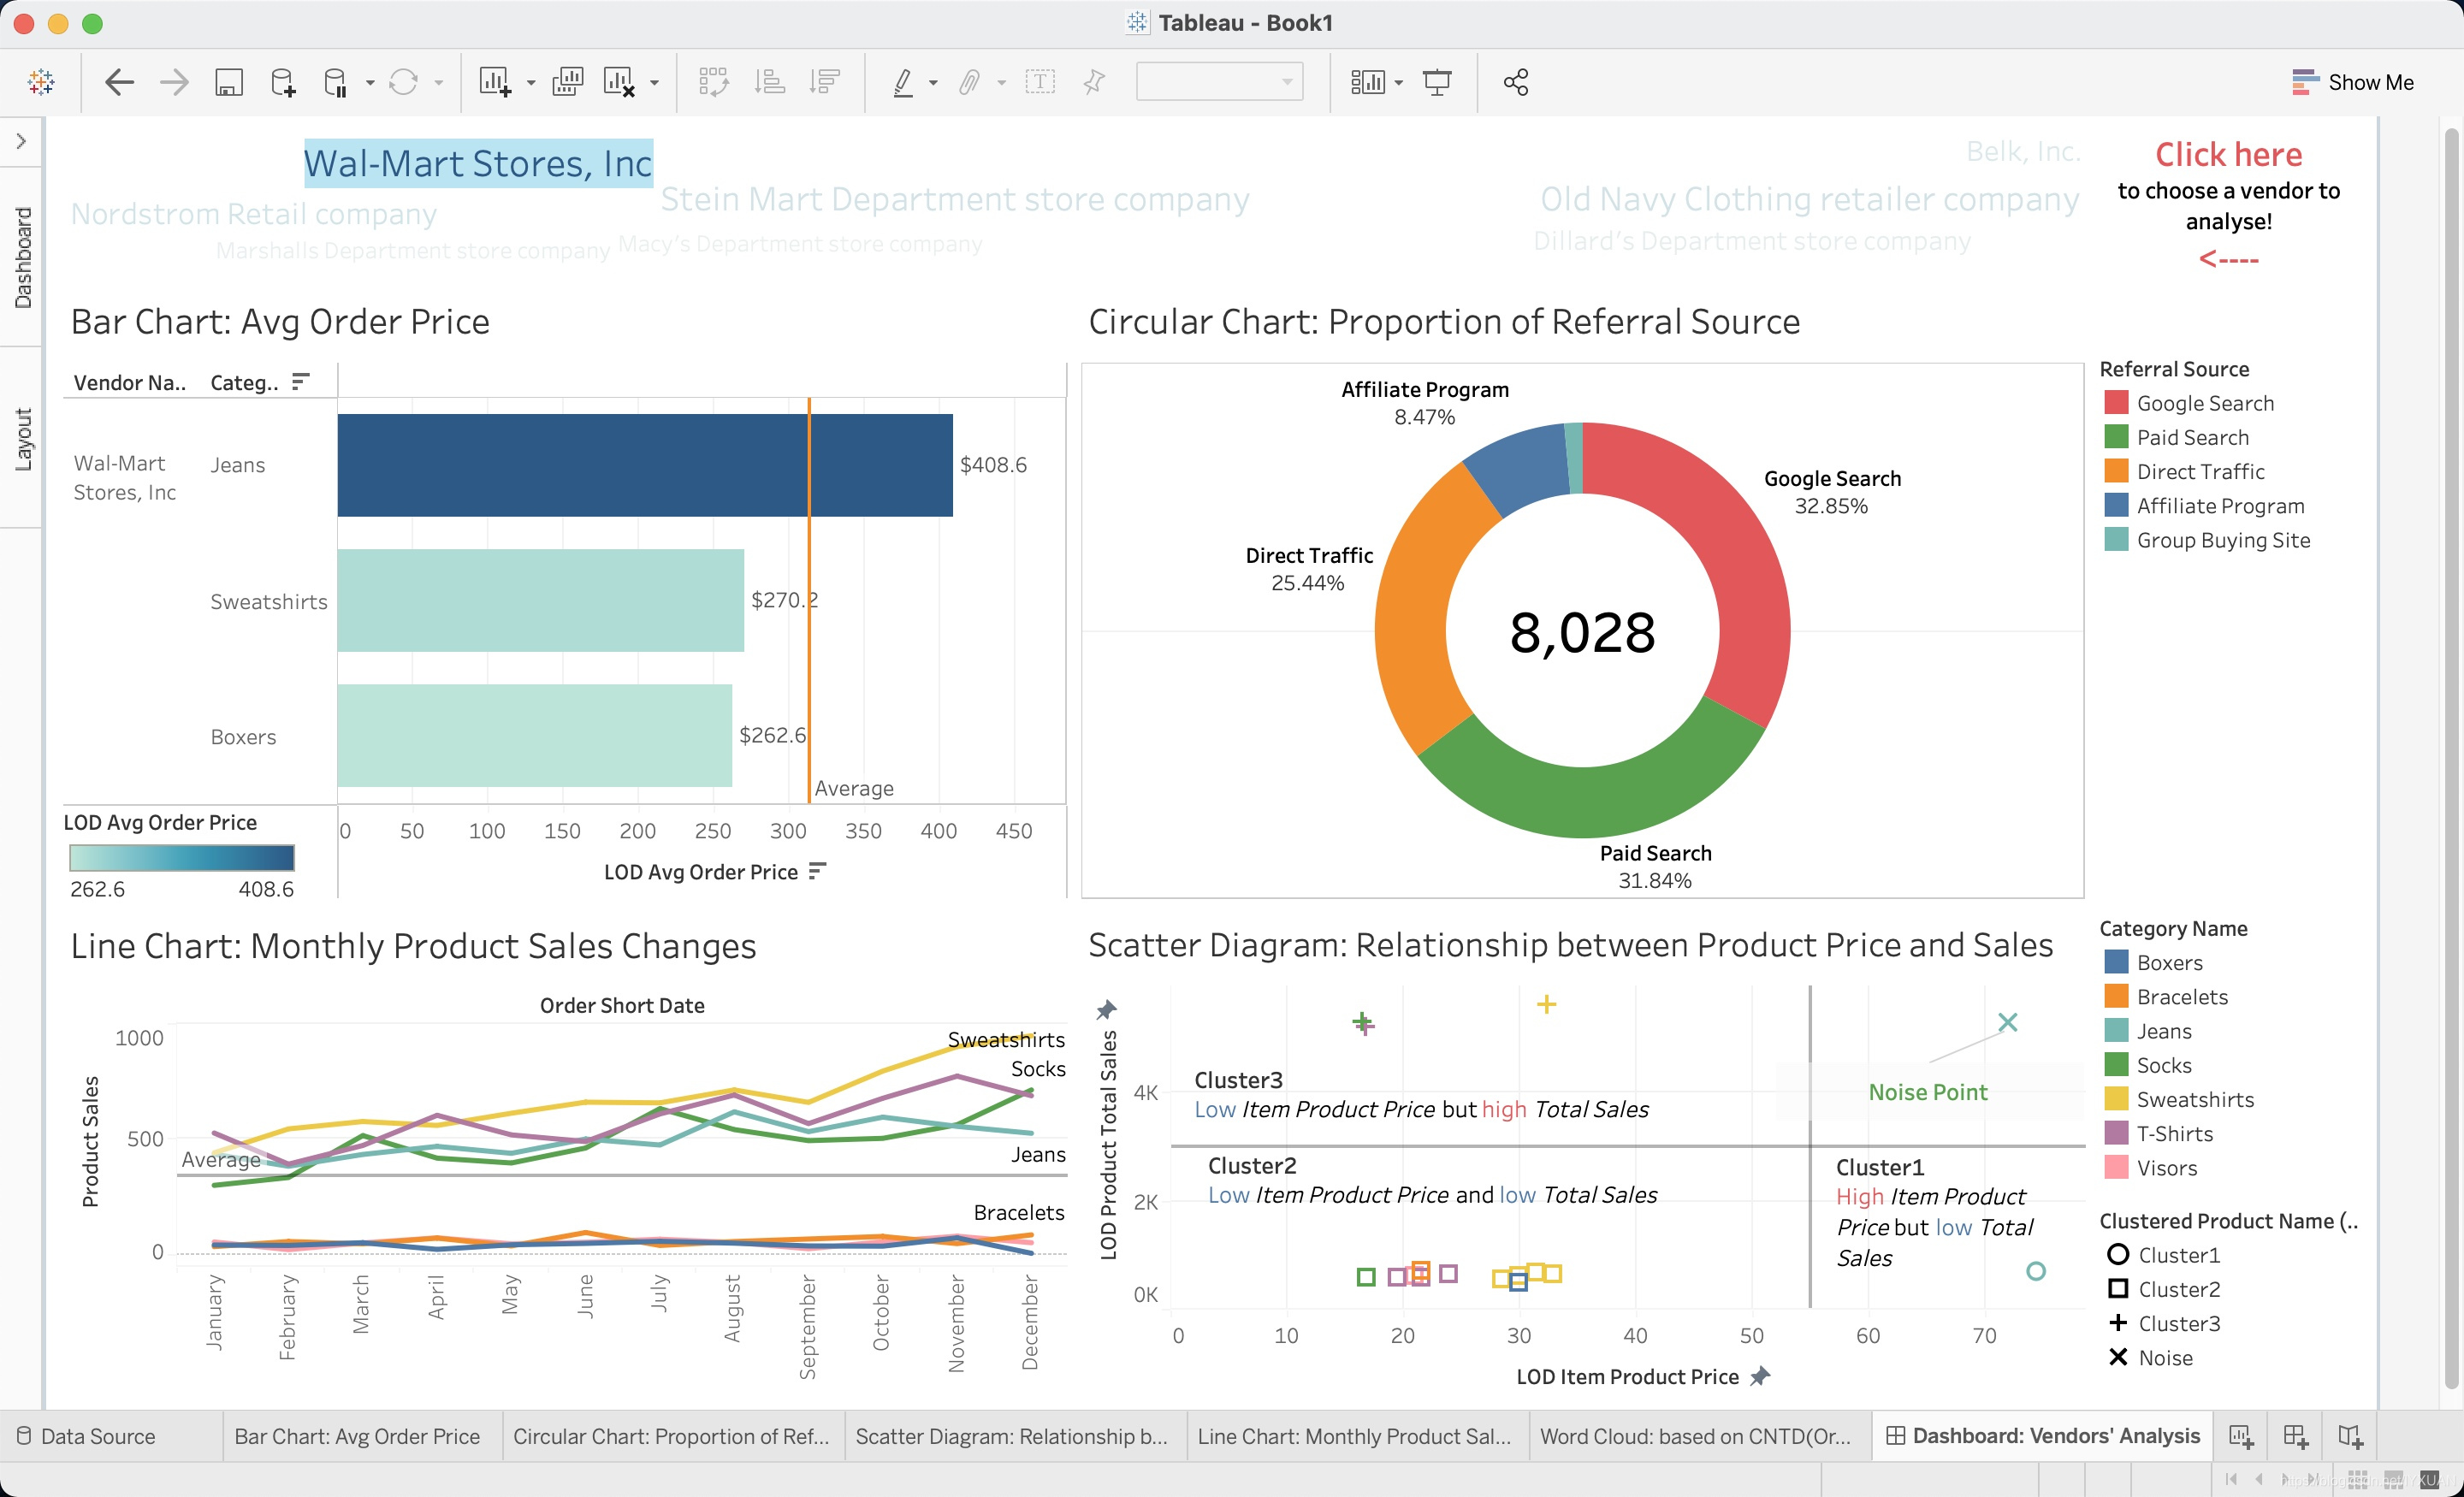Screen dimensions: 2464x1497
Task: Click the Swap Rows and Columns icon
Action: 713,82
